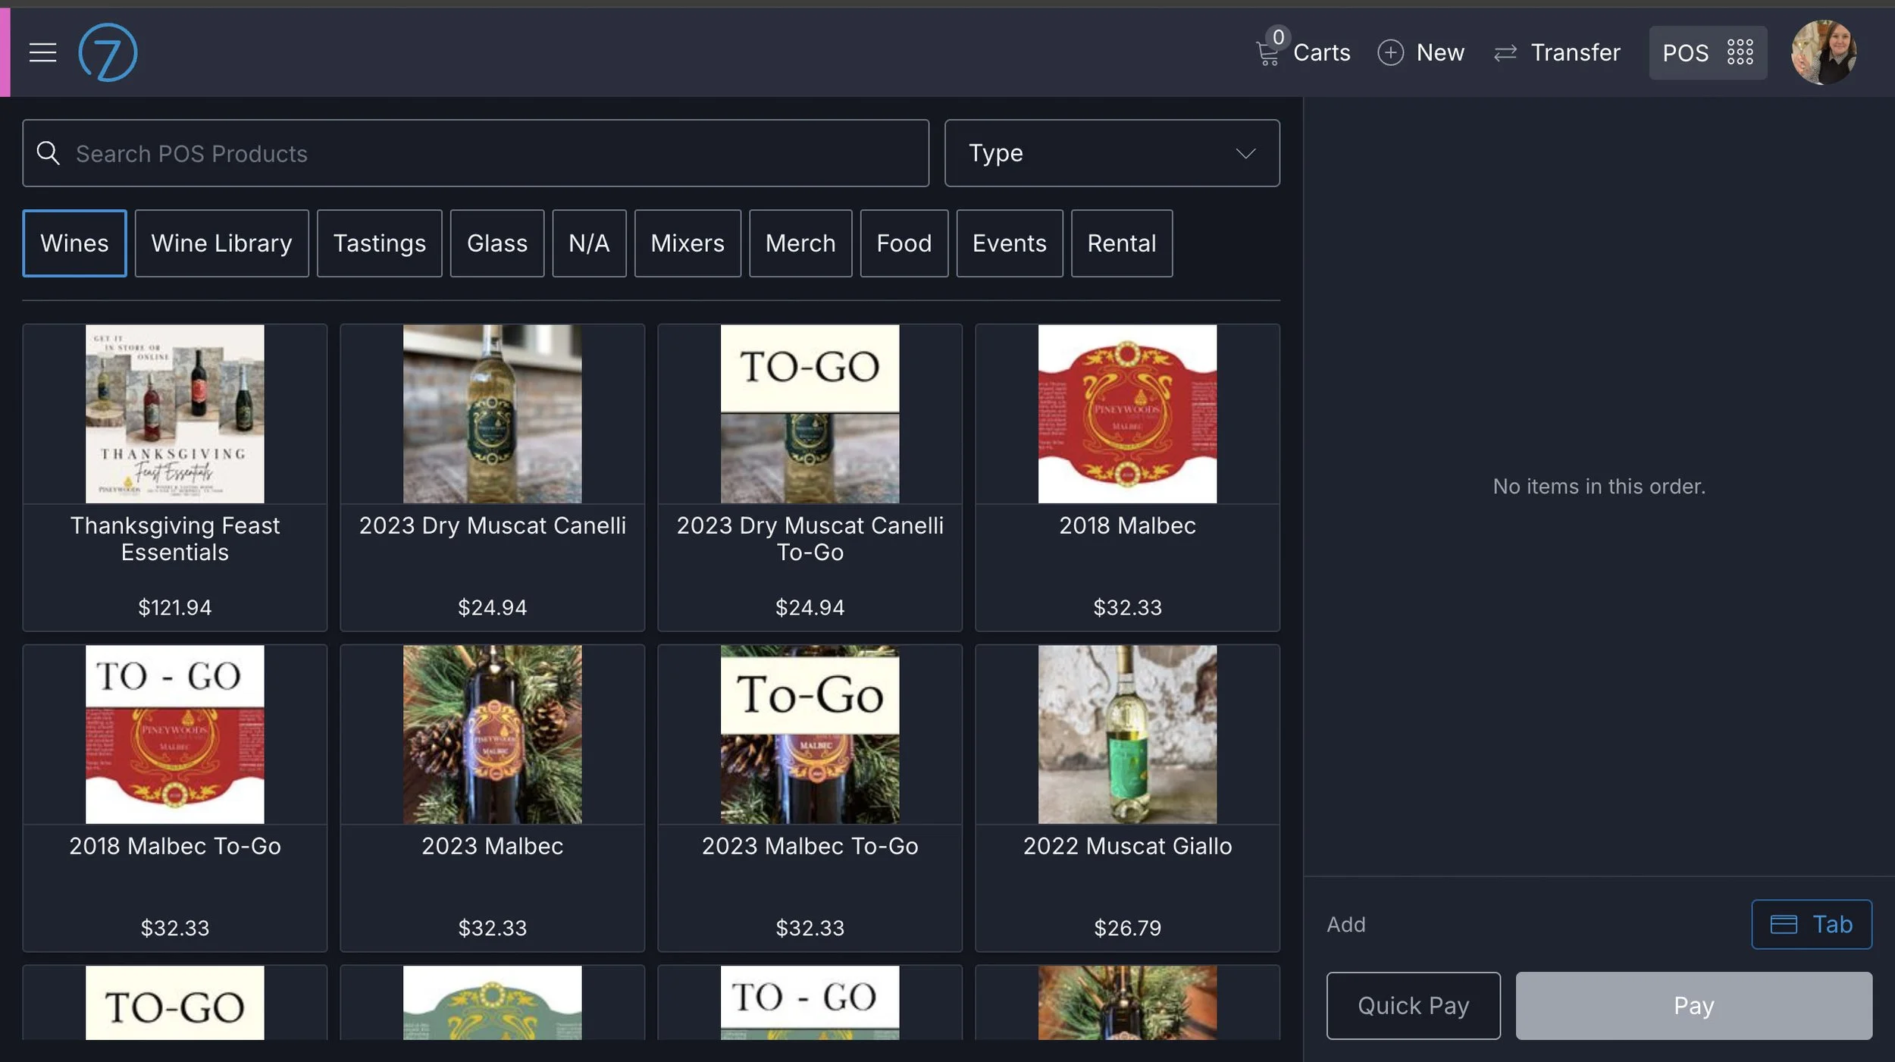Click the Search POS Products field
Screen dimensions: 1895x1062
coord(303,153)
